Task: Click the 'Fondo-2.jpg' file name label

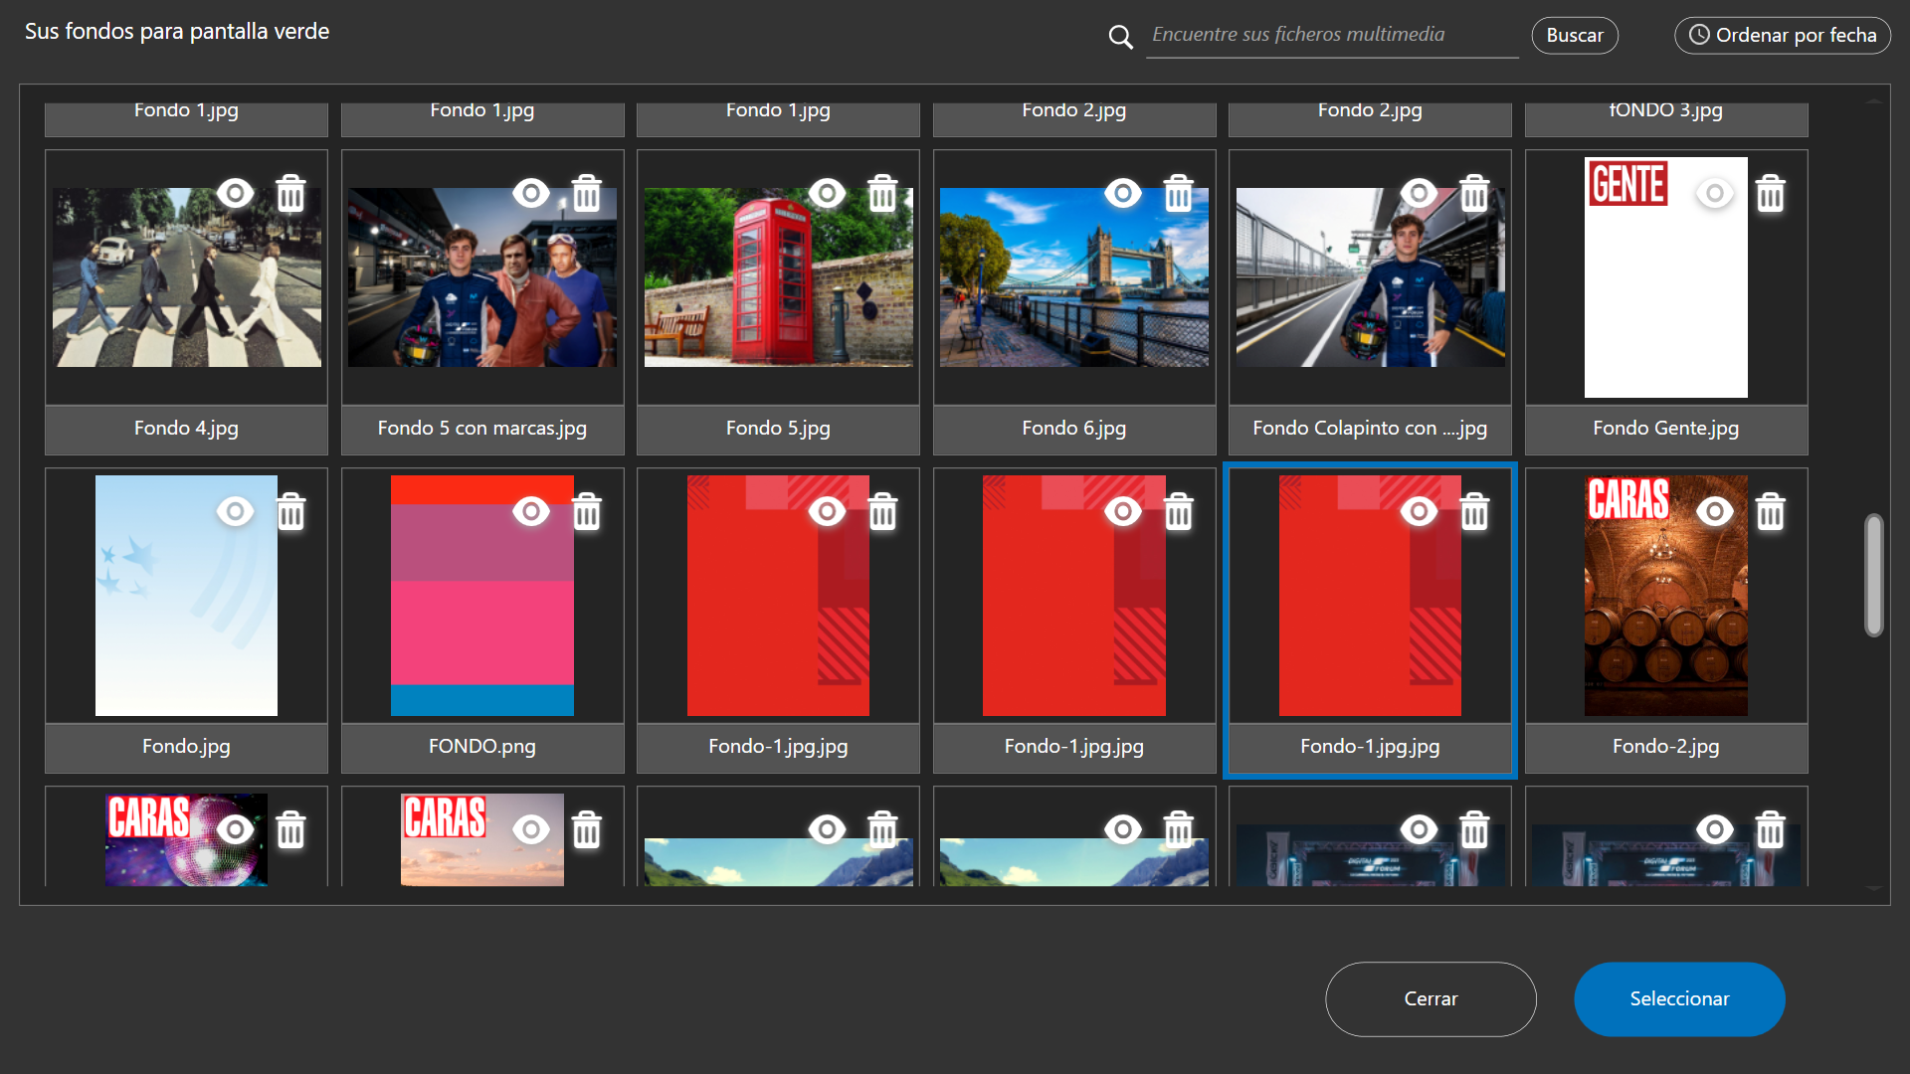Action: 1666,747
